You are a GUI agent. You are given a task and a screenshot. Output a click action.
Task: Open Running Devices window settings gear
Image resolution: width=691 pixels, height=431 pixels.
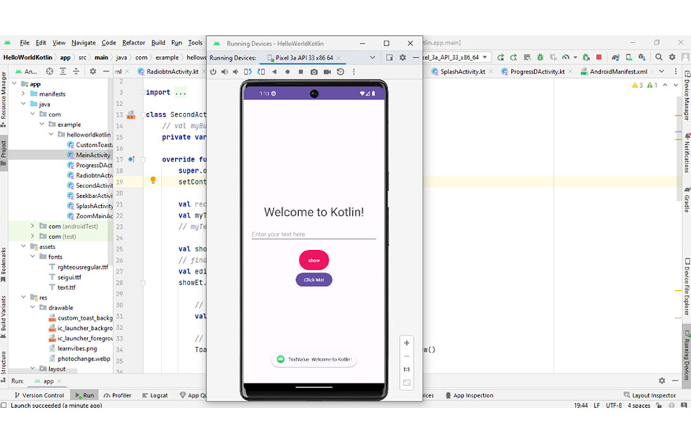(402, 58)
